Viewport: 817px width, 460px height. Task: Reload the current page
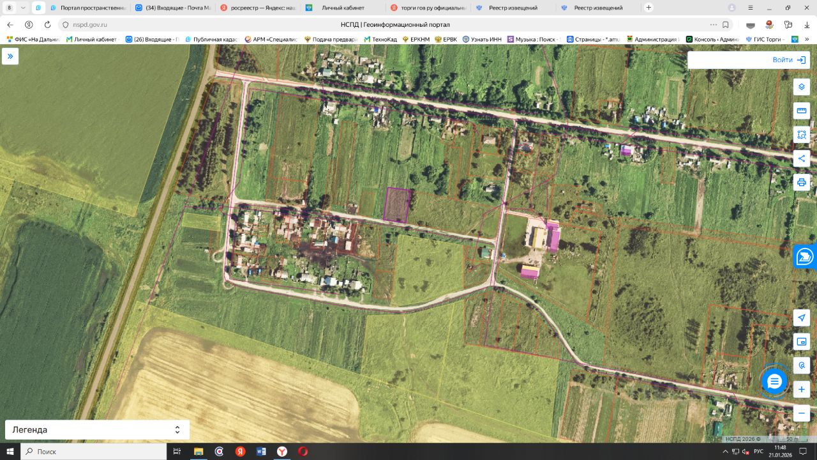pyautogui.click(x=47, y=25)
